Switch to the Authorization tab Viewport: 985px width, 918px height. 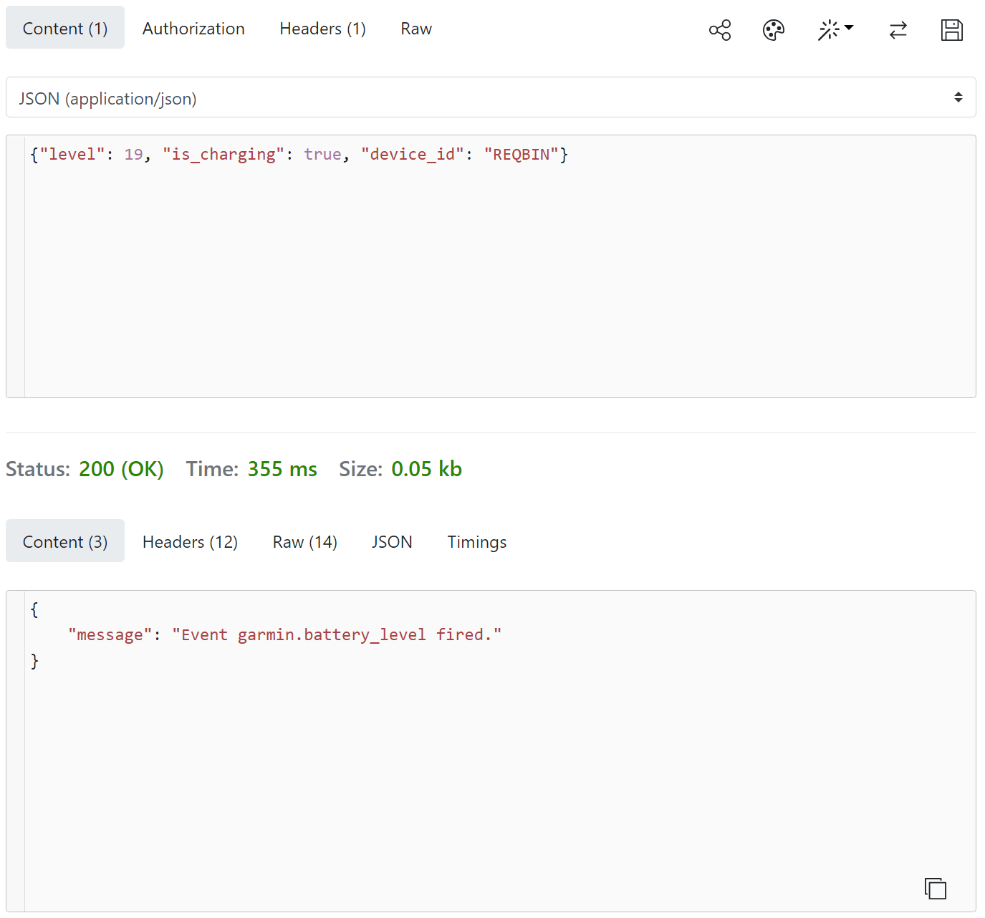tap(193, 28)
